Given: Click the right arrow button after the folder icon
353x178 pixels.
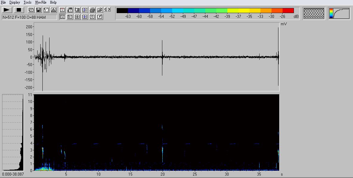Looking at the screenshot, I should pyautogui.click(x=109, y=10).
